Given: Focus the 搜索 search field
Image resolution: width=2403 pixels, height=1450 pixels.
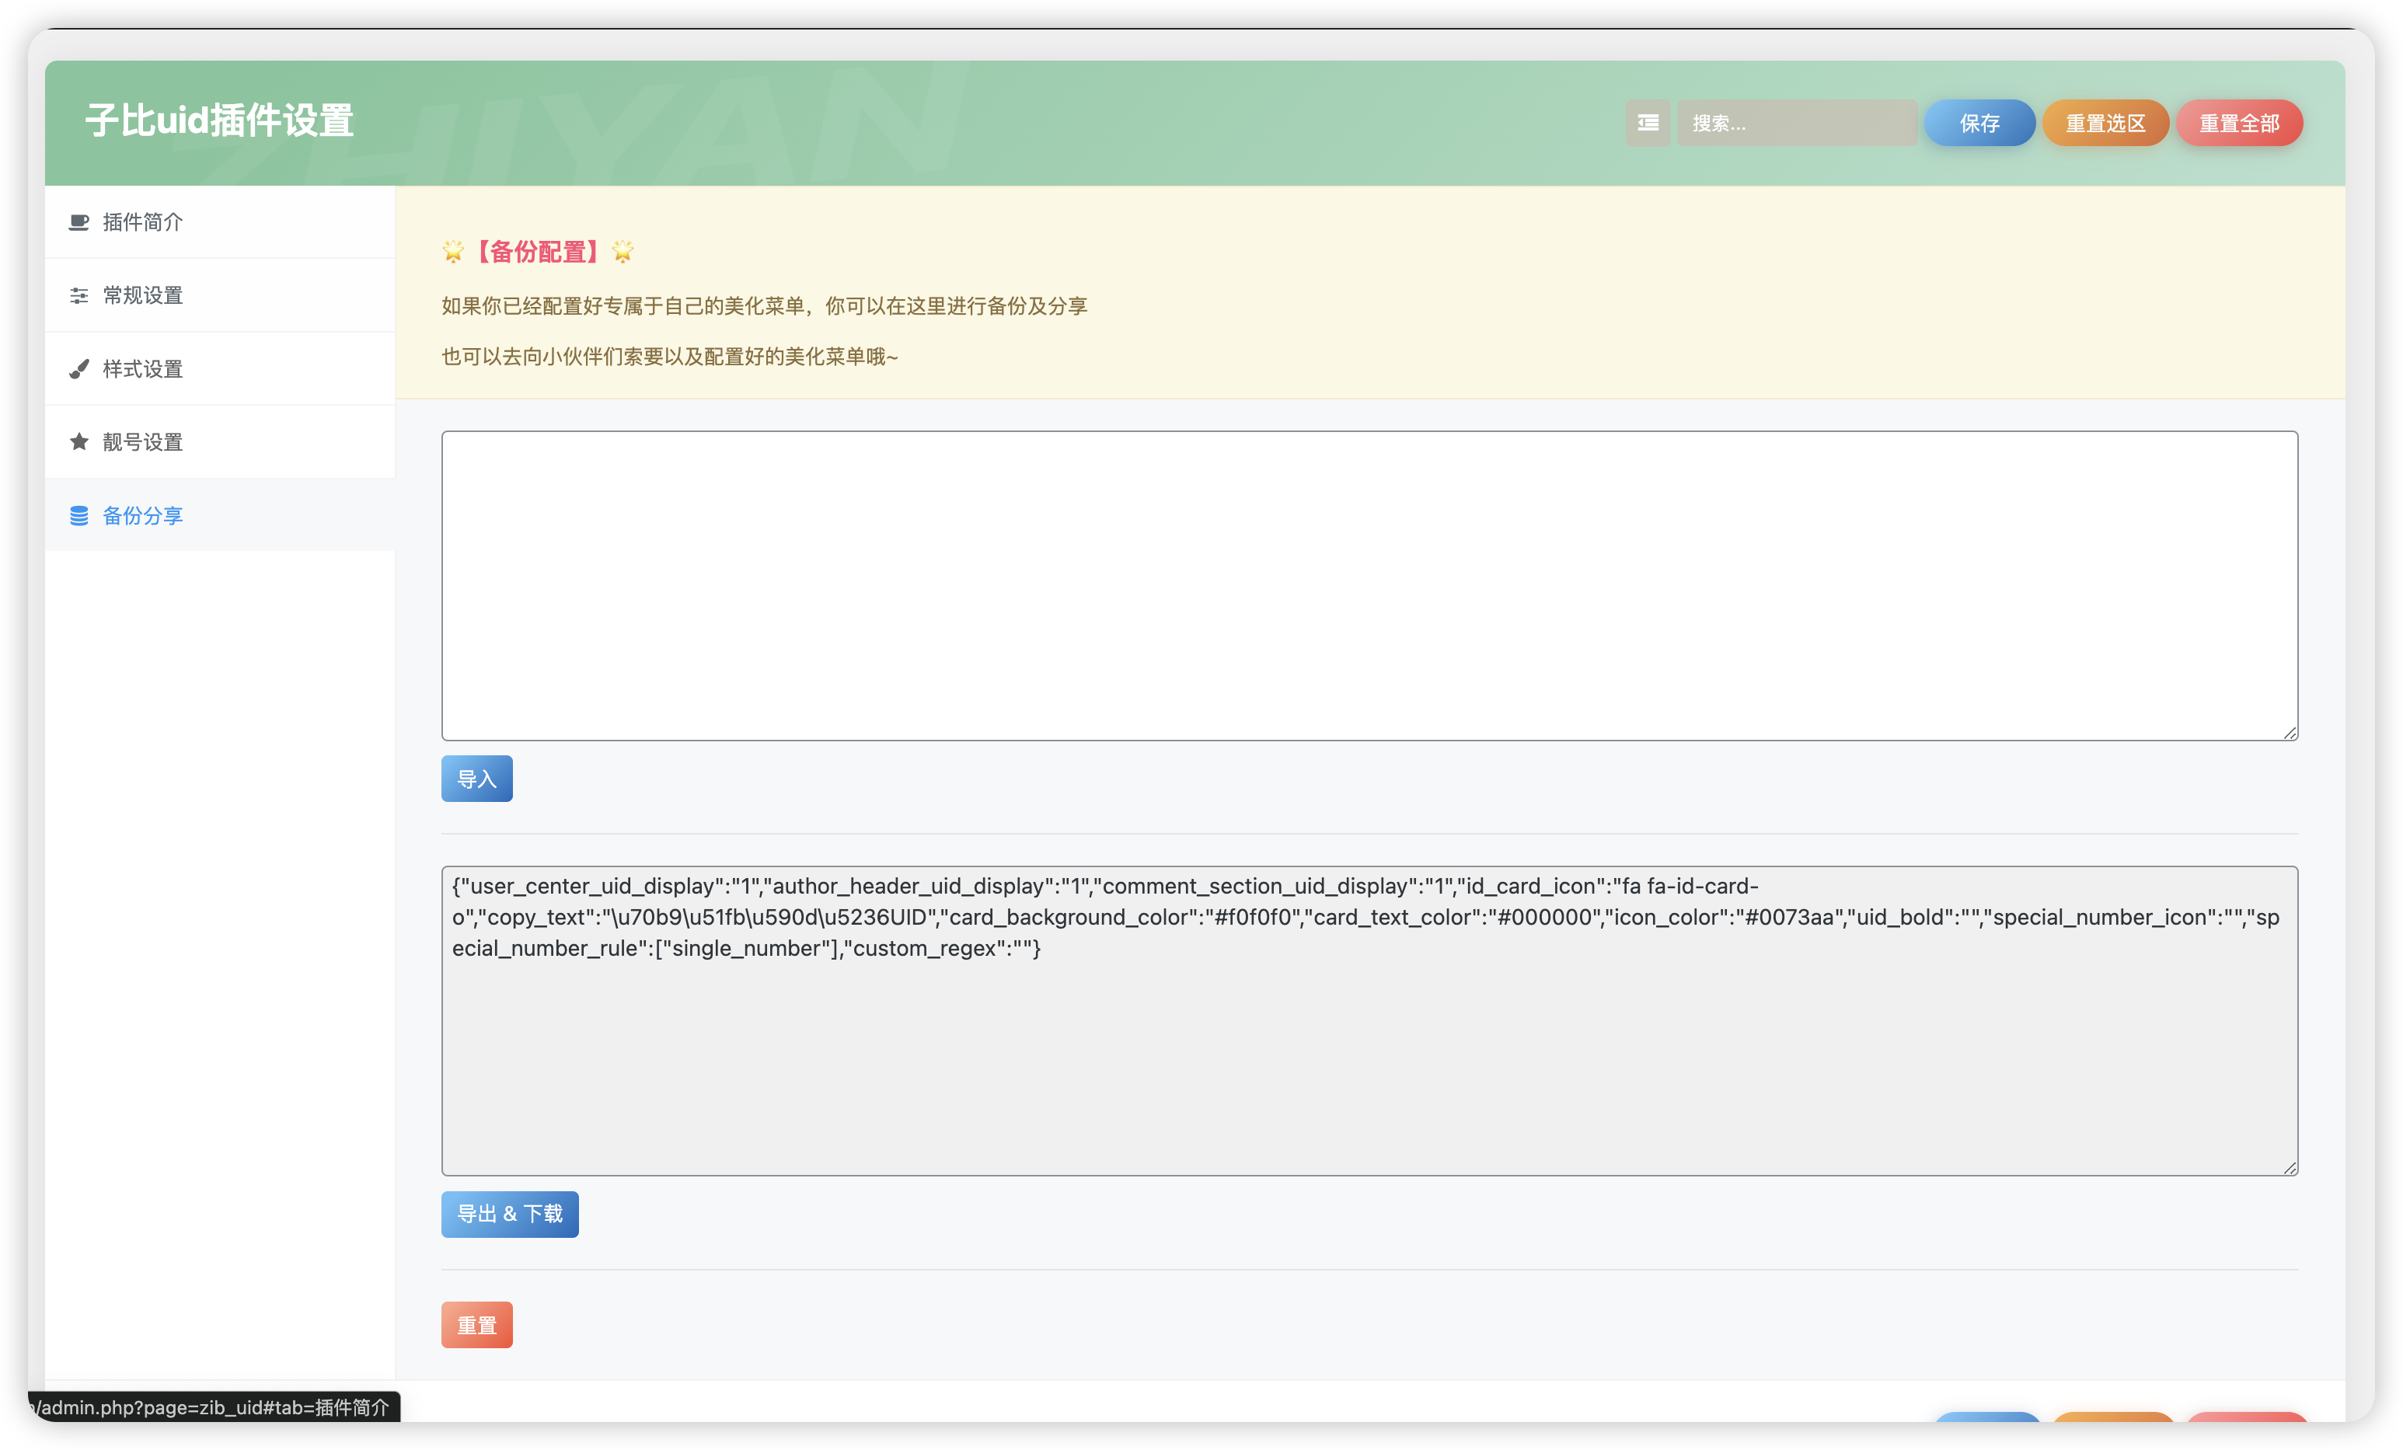Looking at the screenshot, I should click(x=1796, y=123).
